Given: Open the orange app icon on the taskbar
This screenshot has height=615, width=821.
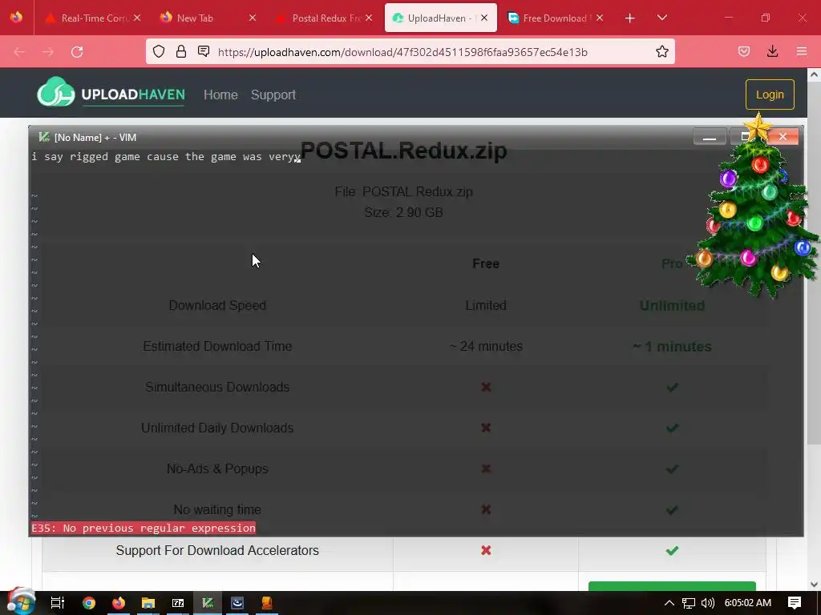Looking at the screenshot, I should point(267,602).
